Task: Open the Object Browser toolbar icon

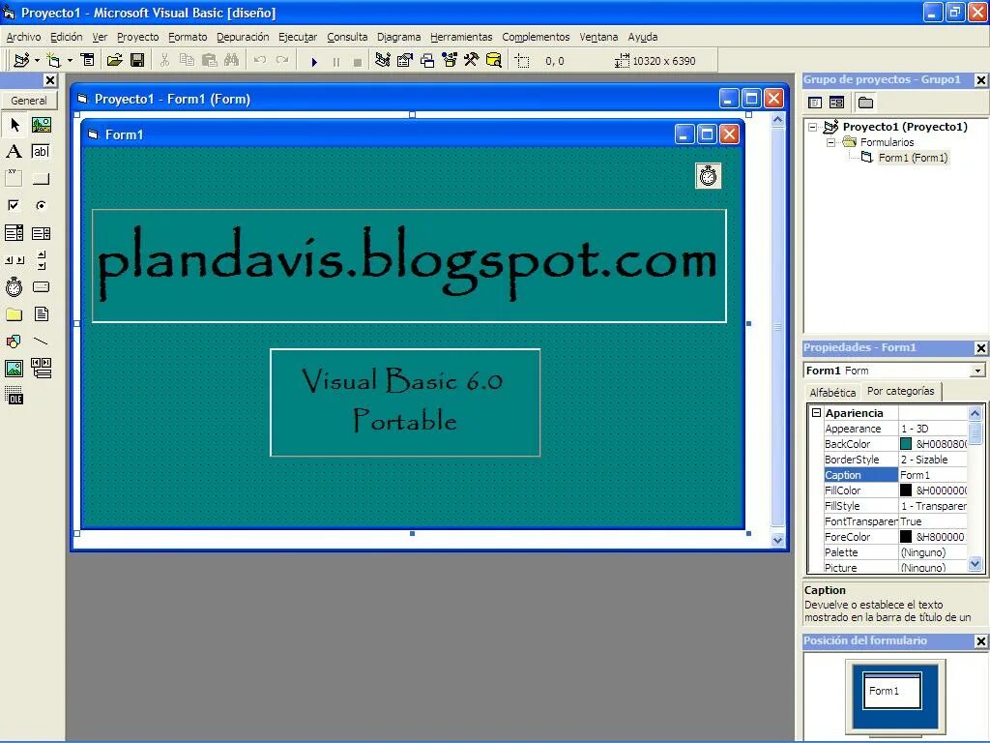Action: pos(450,61)
